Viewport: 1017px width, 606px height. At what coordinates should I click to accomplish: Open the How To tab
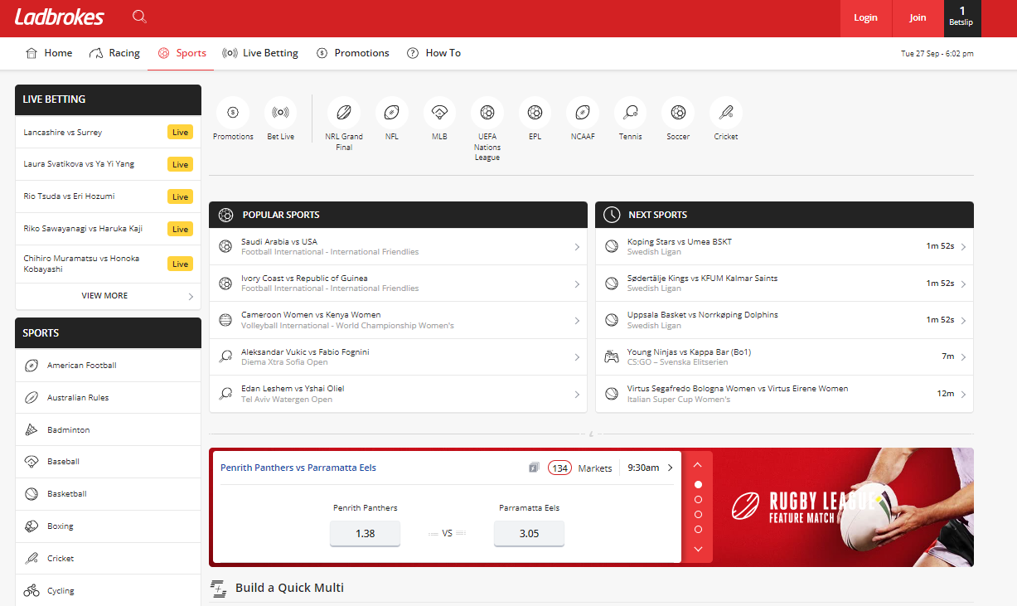(433, 53)
